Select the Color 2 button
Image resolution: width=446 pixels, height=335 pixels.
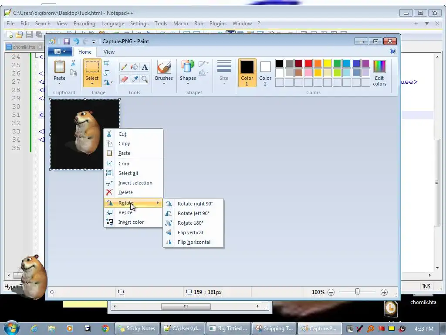click(x=265, y=73)
